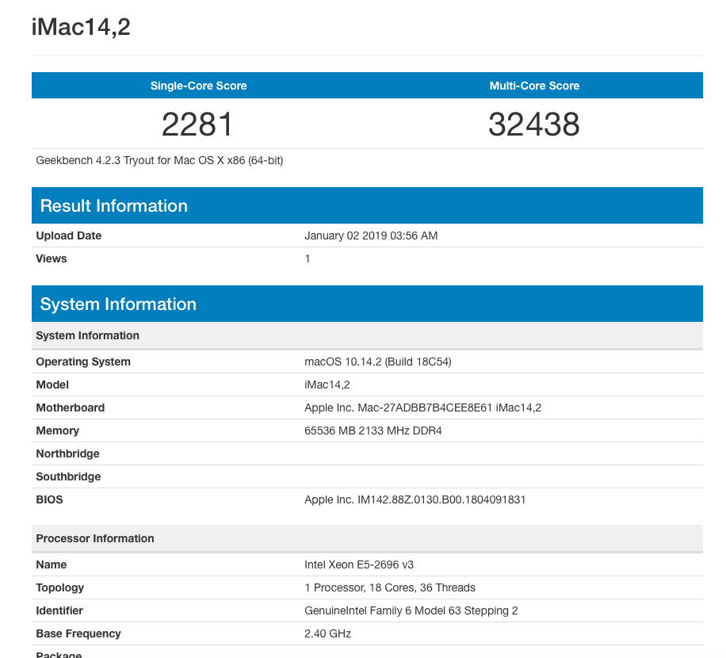726x658 pixels.
Task: Click the Base Frequency value 2.40 GHz
Action: click(x=327, y=633)
